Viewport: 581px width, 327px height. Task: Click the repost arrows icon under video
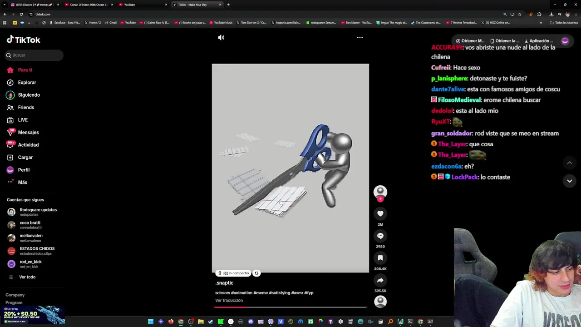click(256, 273)
